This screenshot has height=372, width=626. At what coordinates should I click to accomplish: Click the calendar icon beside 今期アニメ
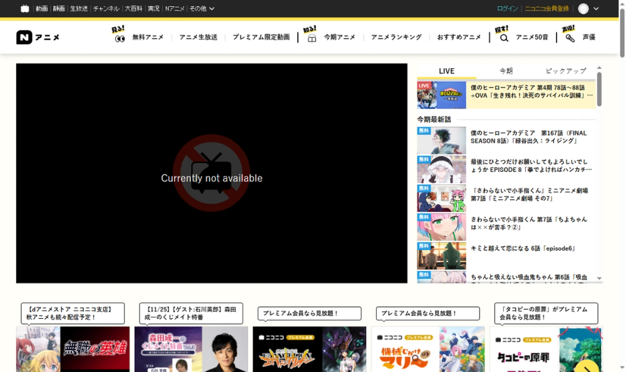pyautogui.click(x=312, y=38)
